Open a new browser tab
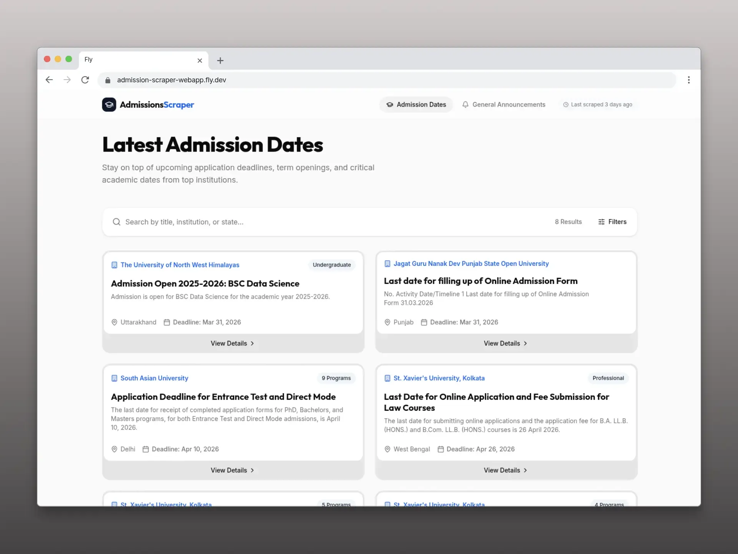Screen dimensions: 738x554 pos(220,60)
